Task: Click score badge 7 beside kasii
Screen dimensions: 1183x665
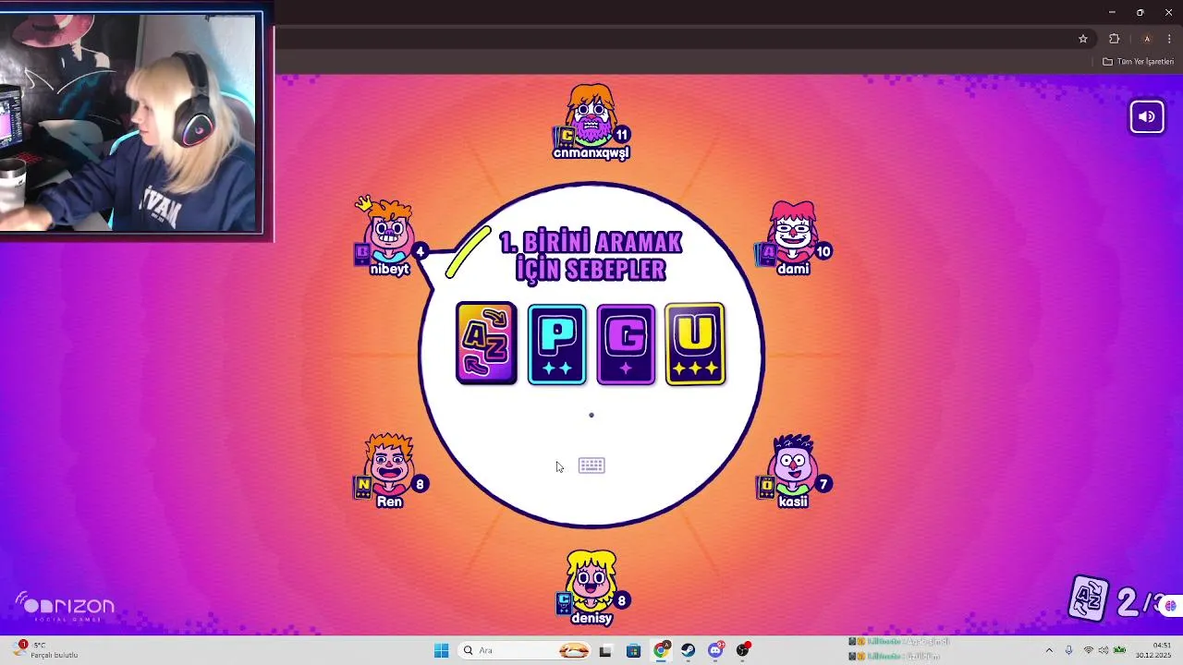Action: point(823,484)
